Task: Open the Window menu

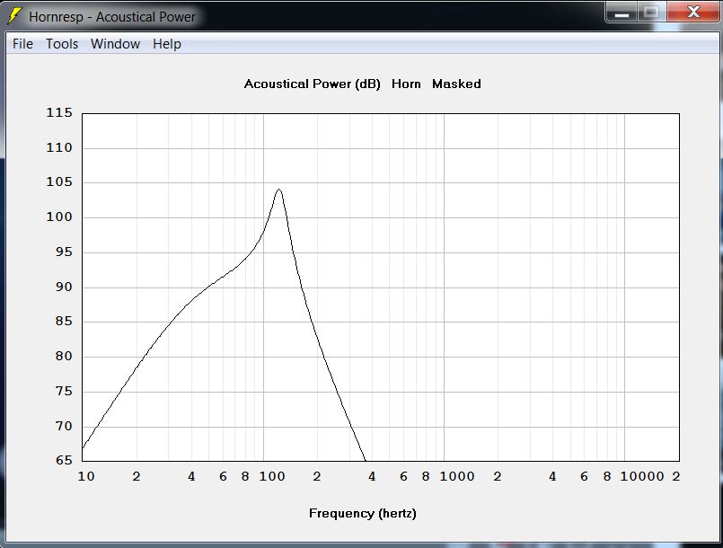Action: (x=115, y=44)
